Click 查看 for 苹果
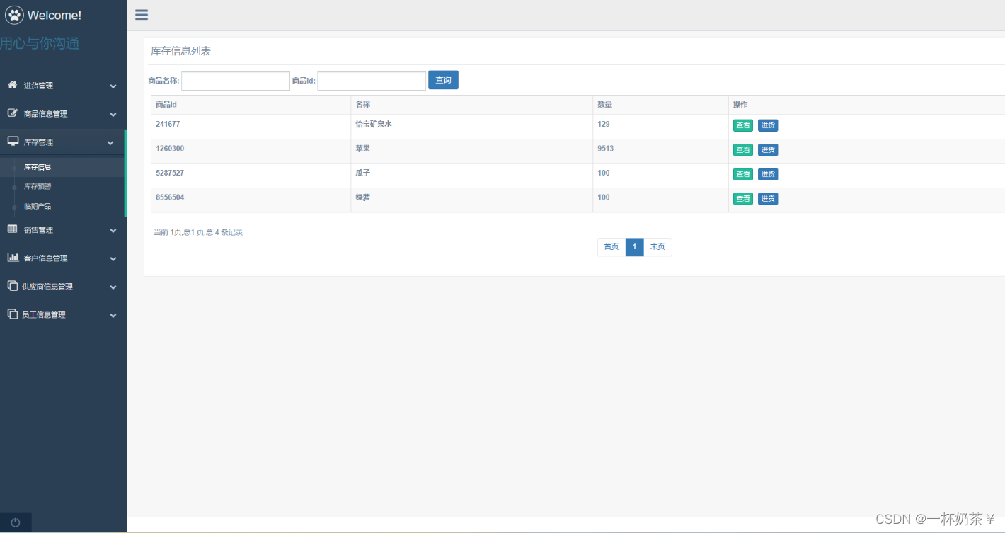 coord(742,149)
